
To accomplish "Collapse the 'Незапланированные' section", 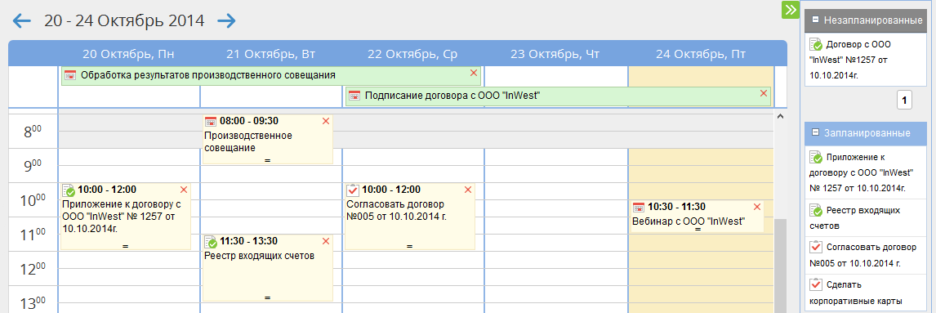I will coord(815,20).
